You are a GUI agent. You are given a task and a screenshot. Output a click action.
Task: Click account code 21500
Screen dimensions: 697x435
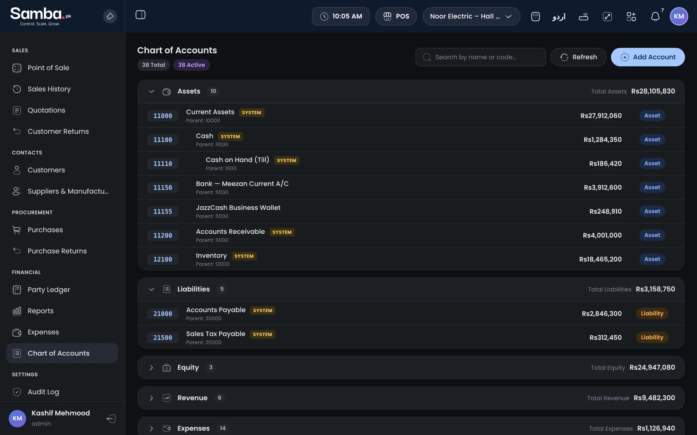pos(163,337)
